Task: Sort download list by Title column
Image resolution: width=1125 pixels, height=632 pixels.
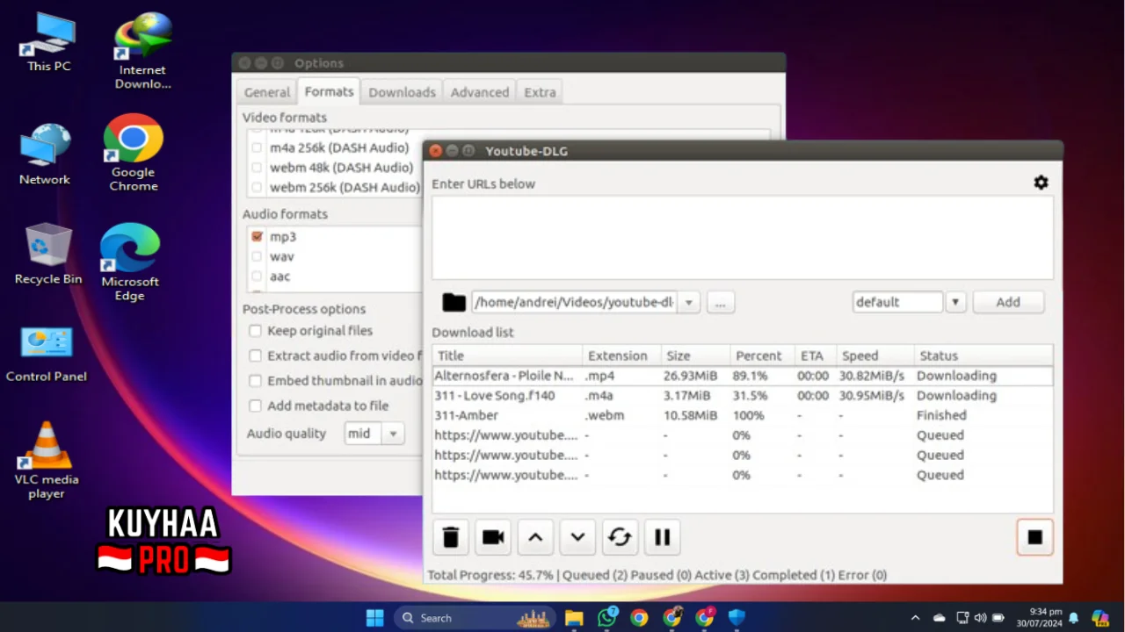Action: 507,355
